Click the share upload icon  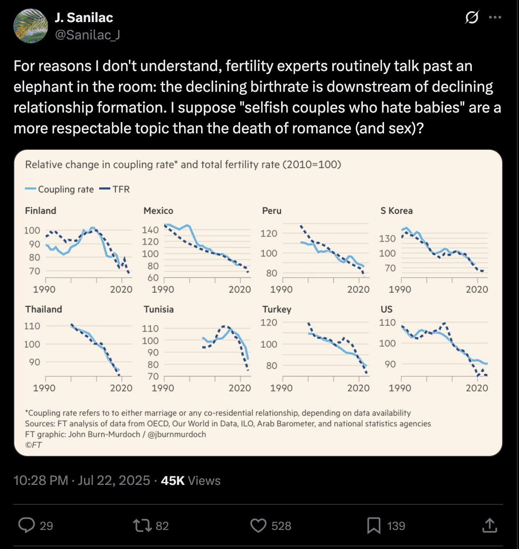[489, 525]
